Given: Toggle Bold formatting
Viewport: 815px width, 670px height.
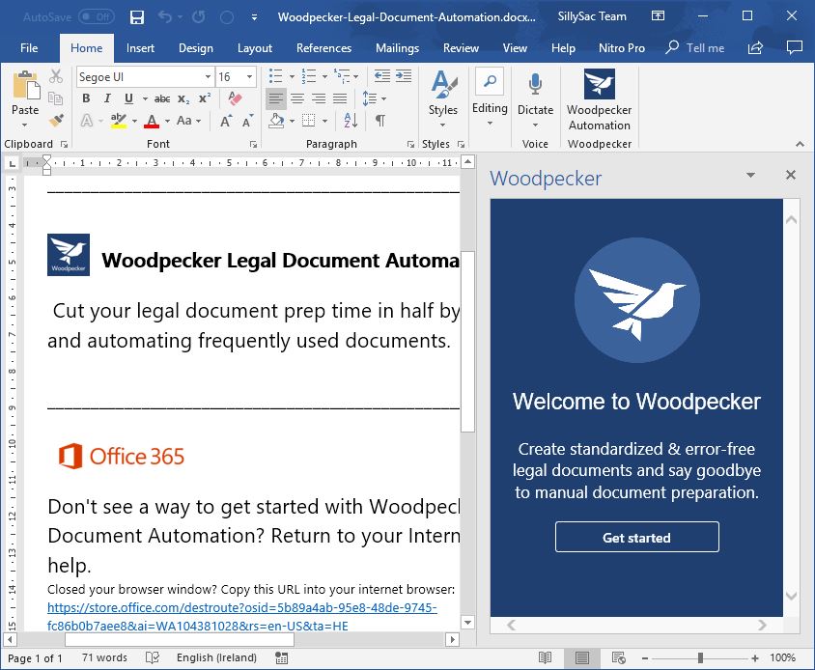Looking at the screenshot, I should (86, 98).
